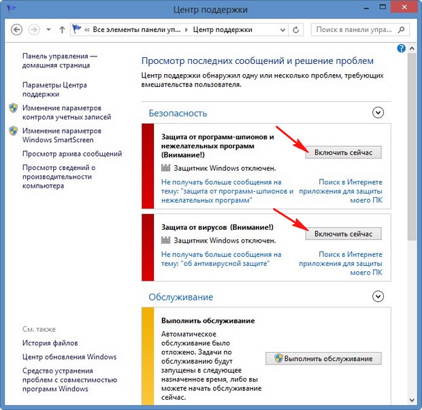Image resolution: width=422 pixels, height=410 pixels.
Task: Open История файлов link
Action: 50,343
